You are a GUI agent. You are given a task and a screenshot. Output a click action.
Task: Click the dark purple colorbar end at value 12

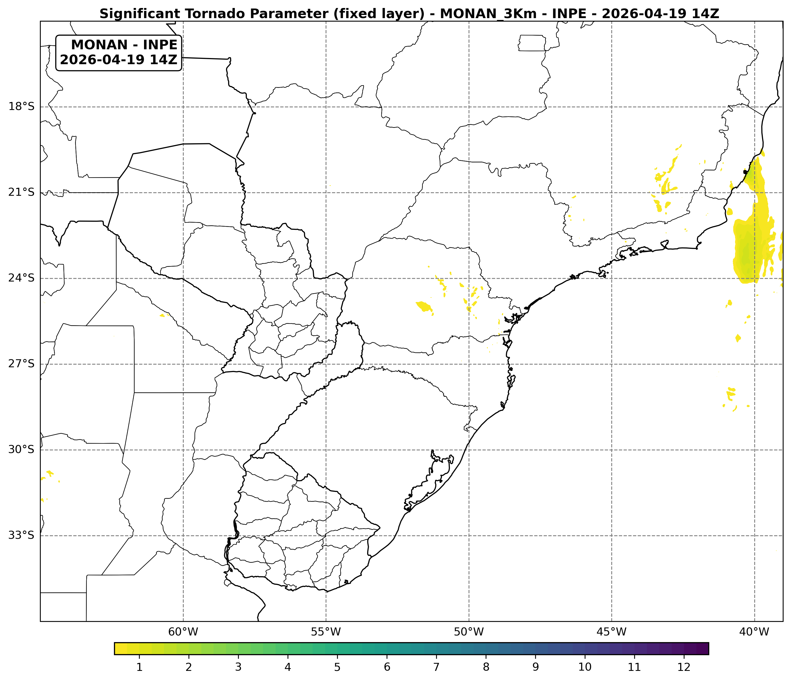coord(684,649)
